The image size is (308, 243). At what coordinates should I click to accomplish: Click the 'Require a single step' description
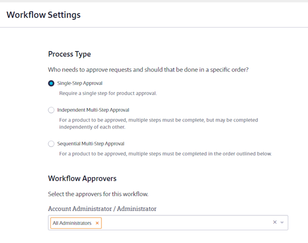[x=108, y=93]
